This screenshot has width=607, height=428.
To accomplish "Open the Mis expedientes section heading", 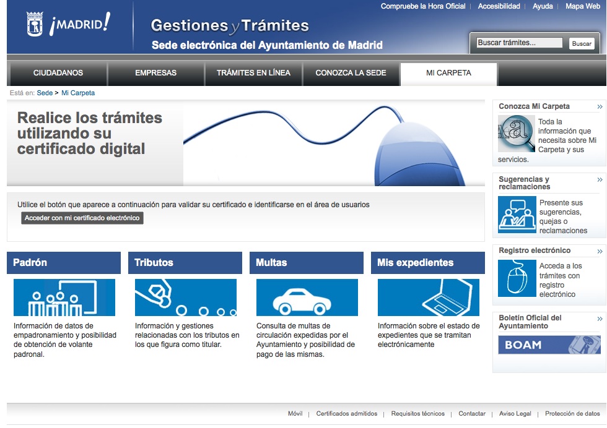I will (428, 263).
